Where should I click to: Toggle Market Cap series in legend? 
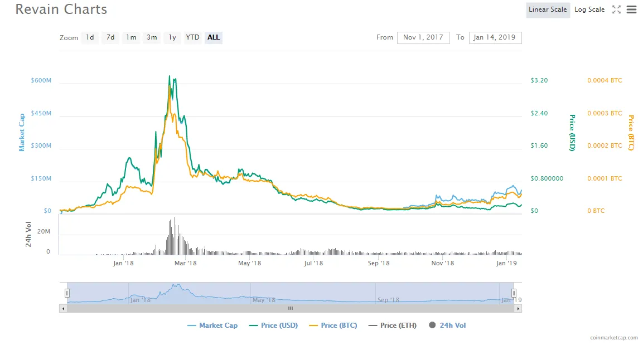click(212, 325)
